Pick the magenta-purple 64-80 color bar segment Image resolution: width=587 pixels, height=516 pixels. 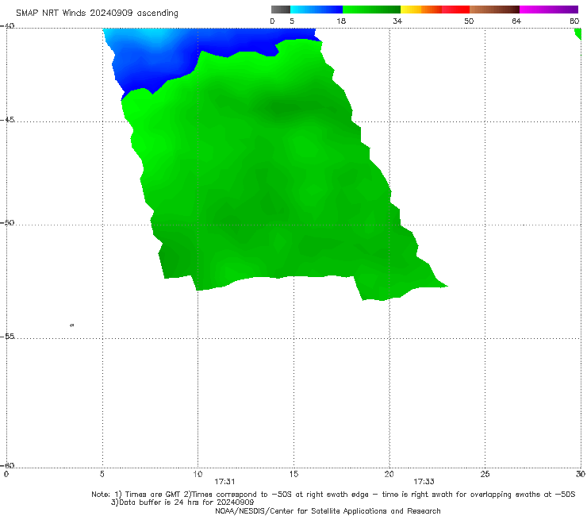(x=549, y=10)
